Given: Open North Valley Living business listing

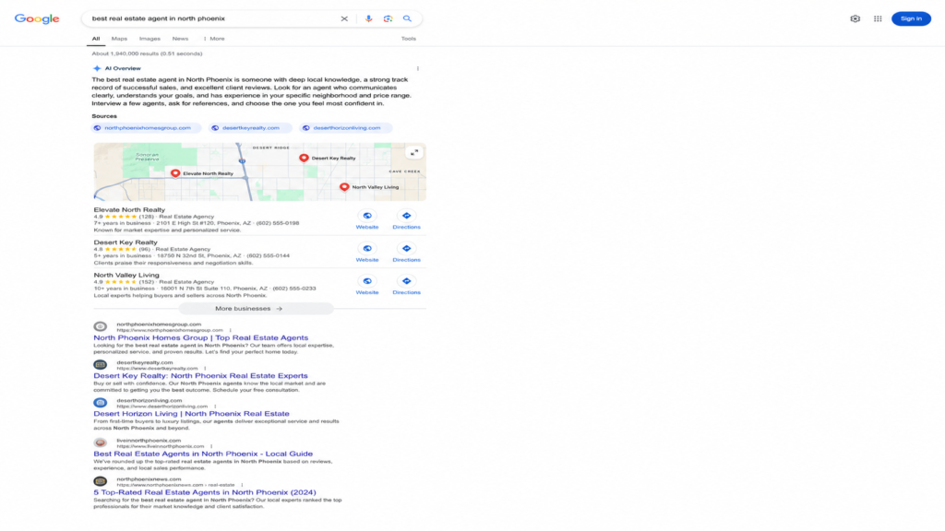Looking at the screenshot, I should click(x=126, y=275).
